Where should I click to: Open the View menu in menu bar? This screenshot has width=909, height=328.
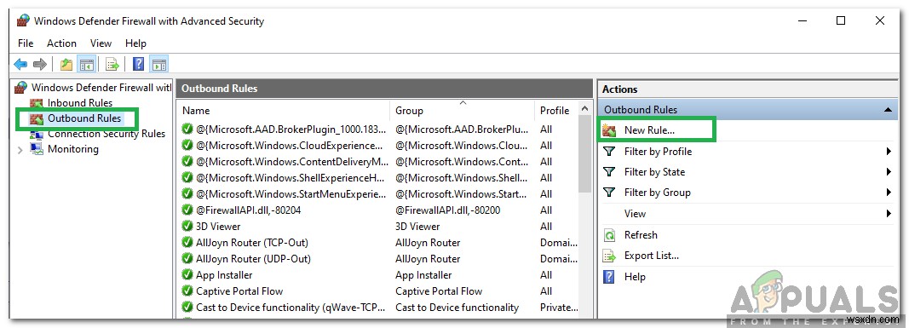click(x=101, y=43)
